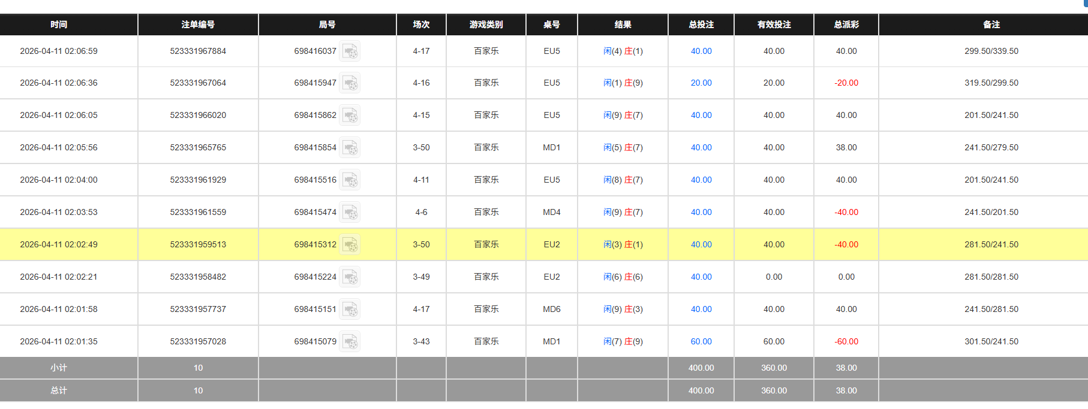The width and height of the screenshot is (1088, 409).
Task: Open the 60.00 total bet link
Action: point(701,342)
